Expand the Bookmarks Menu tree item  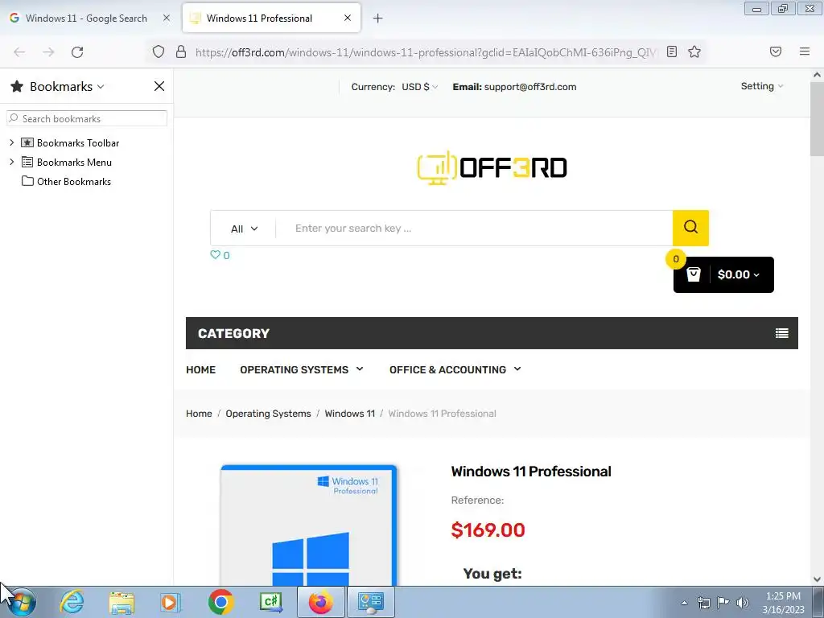[x=11, y=162]
